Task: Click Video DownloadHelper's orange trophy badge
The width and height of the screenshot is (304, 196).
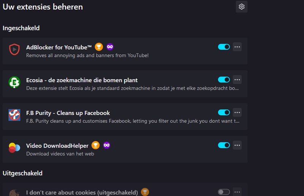Action: (96, 145)
